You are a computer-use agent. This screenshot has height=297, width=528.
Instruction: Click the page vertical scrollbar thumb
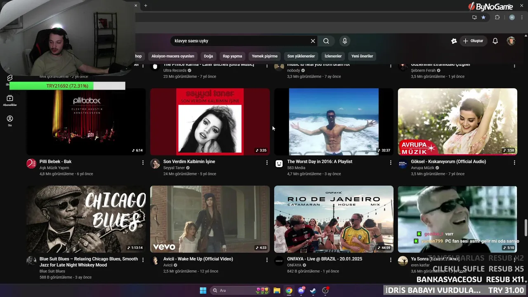pyautogui.click(x=526, y=229)
